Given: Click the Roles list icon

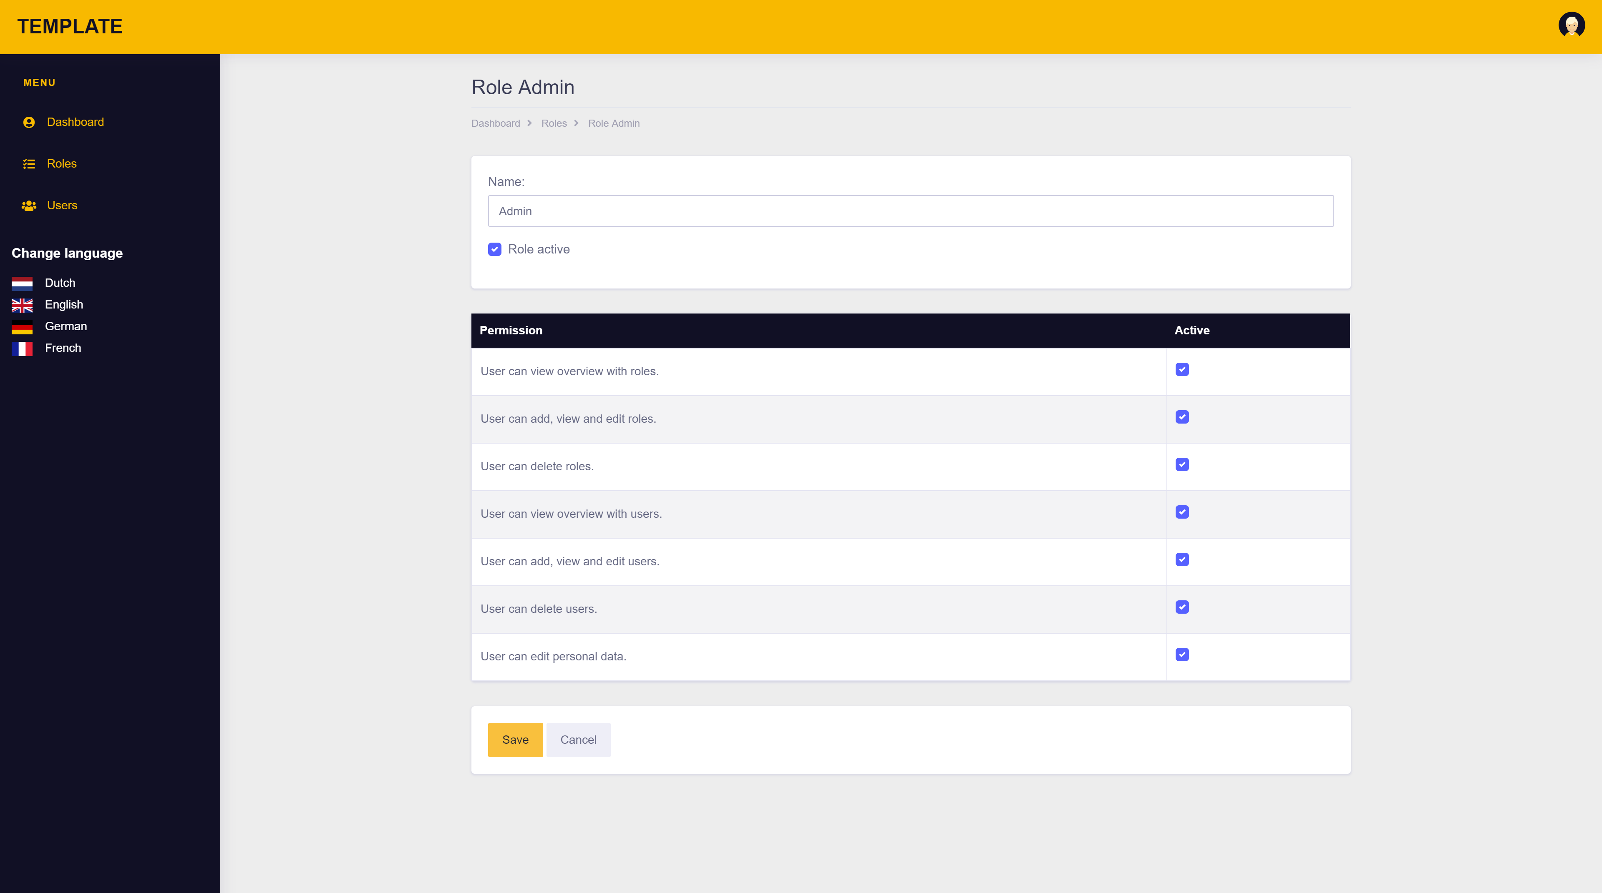Looking at the screenshot, I should [29, 164].
